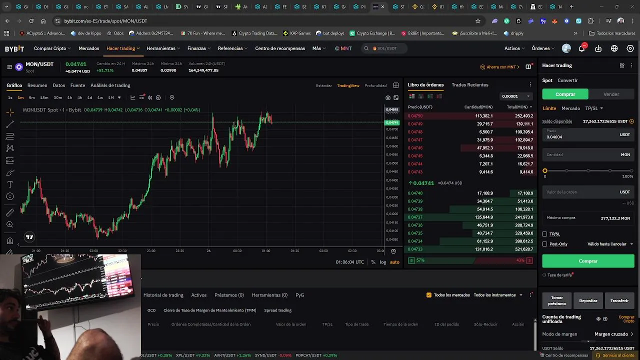Click green Comprar submit button
Viewport: 640px width, 360px height.
pyautogui.click(x=588, y=261)
